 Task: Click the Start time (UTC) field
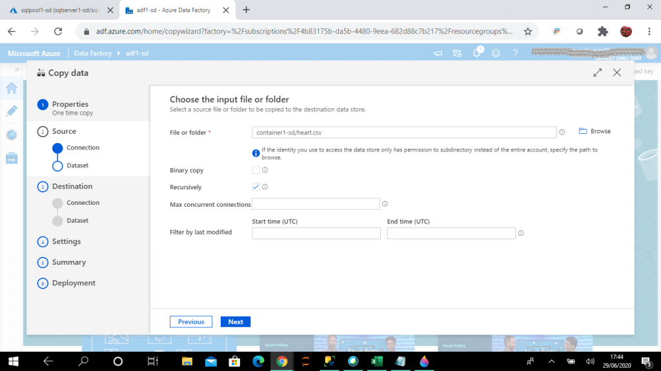coord(316,233)
